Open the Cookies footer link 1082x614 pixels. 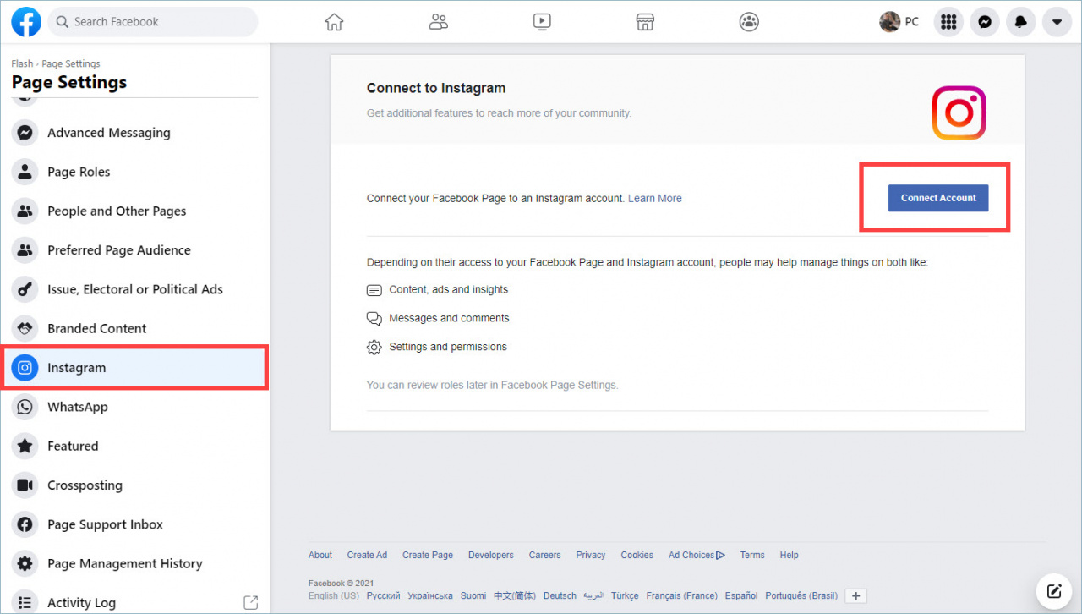click(x=637, y=555)
